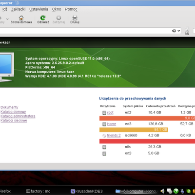Click the Home usage bar showing 84,1 GB
195x195 pixels.
(134, 130)
